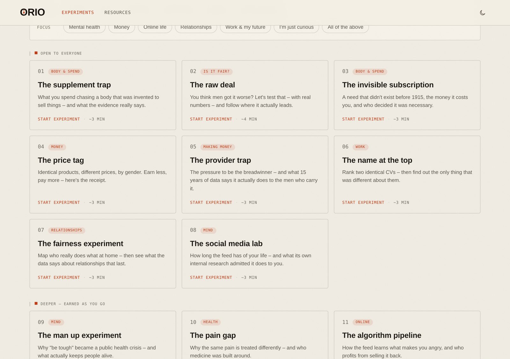Click the 'Mind' tag on card 09
The height and width of the screenshot is (359, 510).
tap(56, 322)
